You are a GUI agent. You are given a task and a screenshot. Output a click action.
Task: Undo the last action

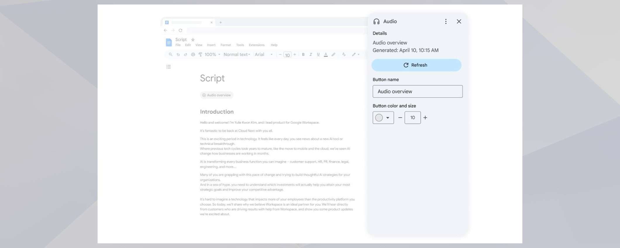tap(178, 54)
